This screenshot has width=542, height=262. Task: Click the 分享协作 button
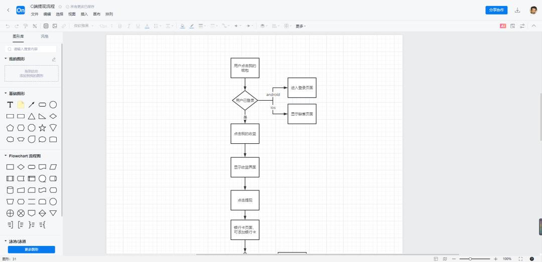[496, 10]
